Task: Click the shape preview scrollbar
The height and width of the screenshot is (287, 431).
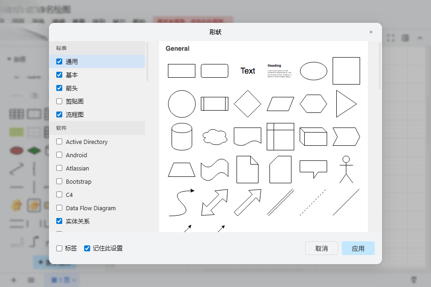Action: point(380,66)
